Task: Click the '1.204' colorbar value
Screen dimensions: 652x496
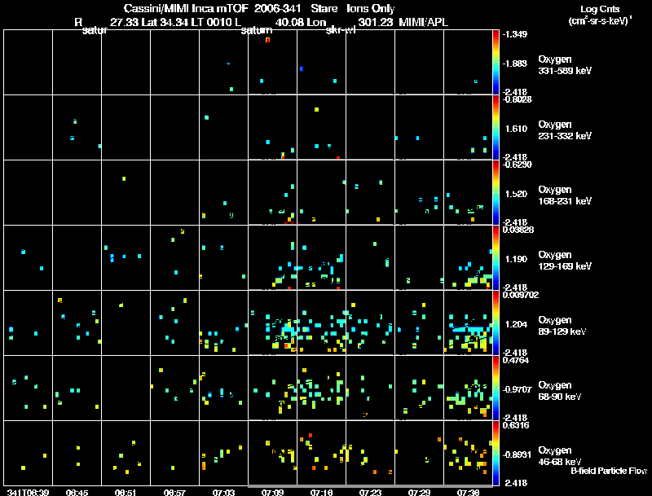Action: [516, 324]
